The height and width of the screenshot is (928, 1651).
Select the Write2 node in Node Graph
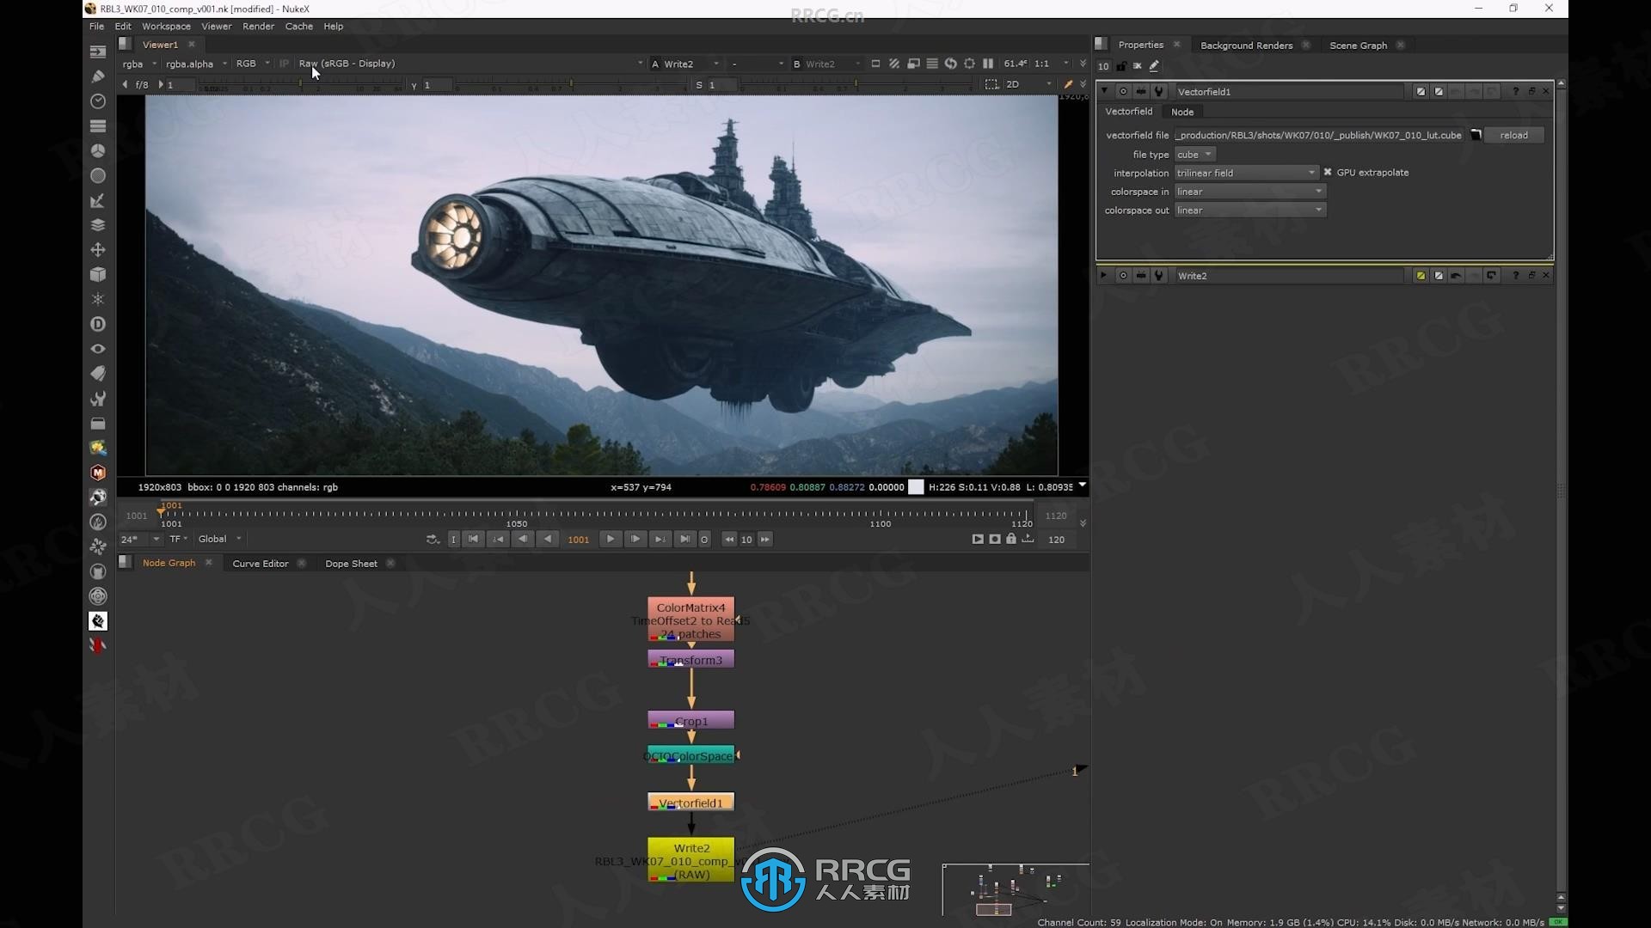(x=691, y=860)
